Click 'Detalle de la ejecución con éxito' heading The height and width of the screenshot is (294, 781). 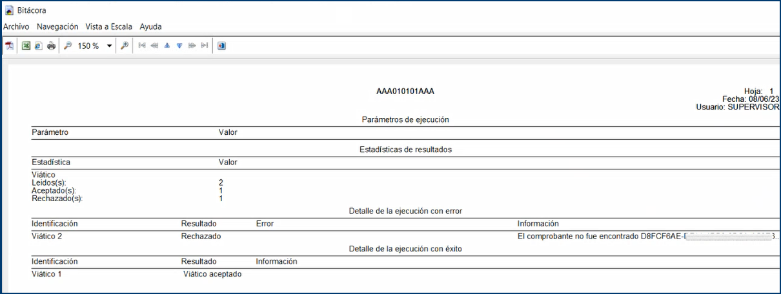405,248
